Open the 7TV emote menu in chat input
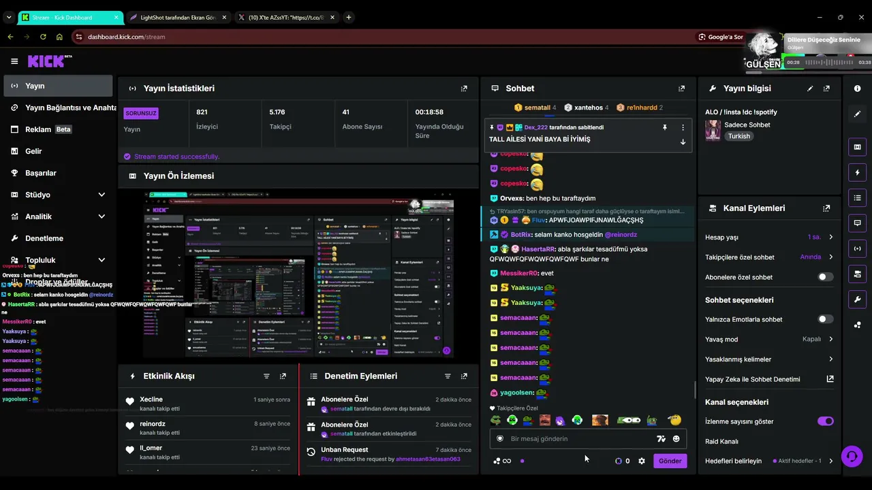872x490 pixels. [661, 439]
